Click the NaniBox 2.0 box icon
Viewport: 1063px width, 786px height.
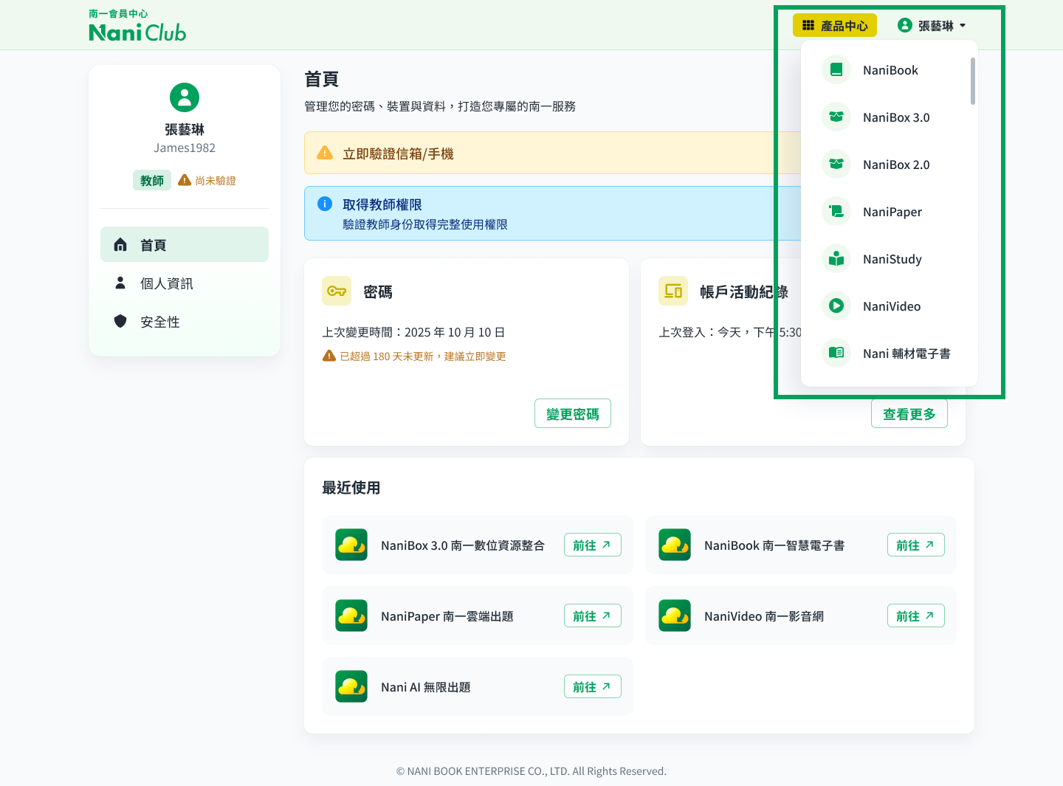coord(836,165)
